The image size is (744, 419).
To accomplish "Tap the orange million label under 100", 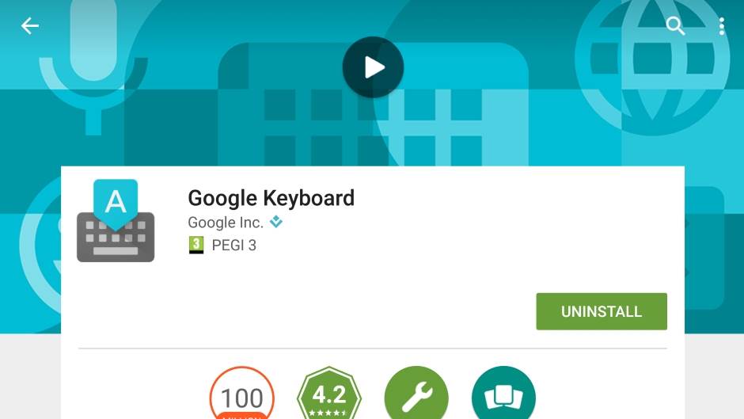I will click(x=242, y=416).
